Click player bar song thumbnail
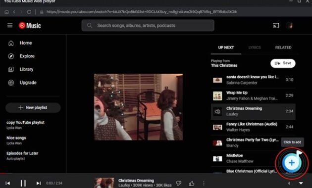312x188 pixels. tap(104, 183)
